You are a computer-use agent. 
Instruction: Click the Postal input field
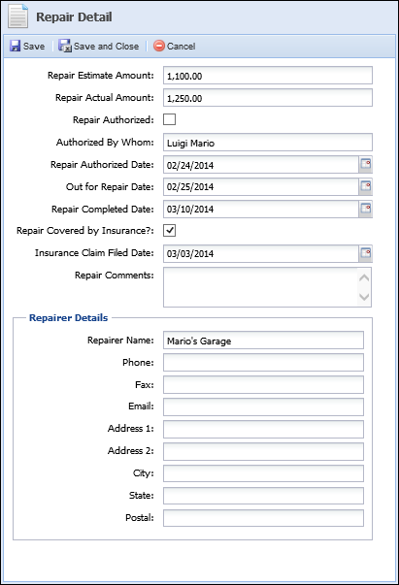click(x=263, y=518)
